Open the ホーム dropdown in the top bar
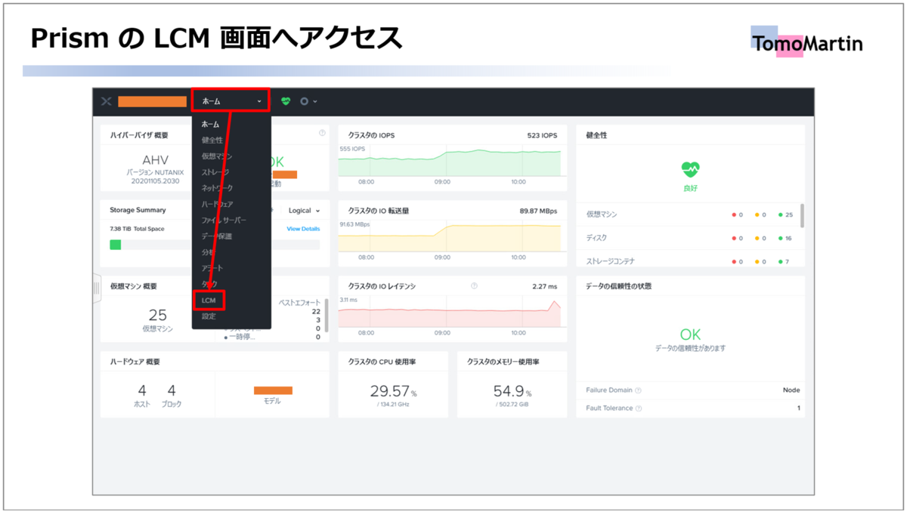 pos(231,101)
